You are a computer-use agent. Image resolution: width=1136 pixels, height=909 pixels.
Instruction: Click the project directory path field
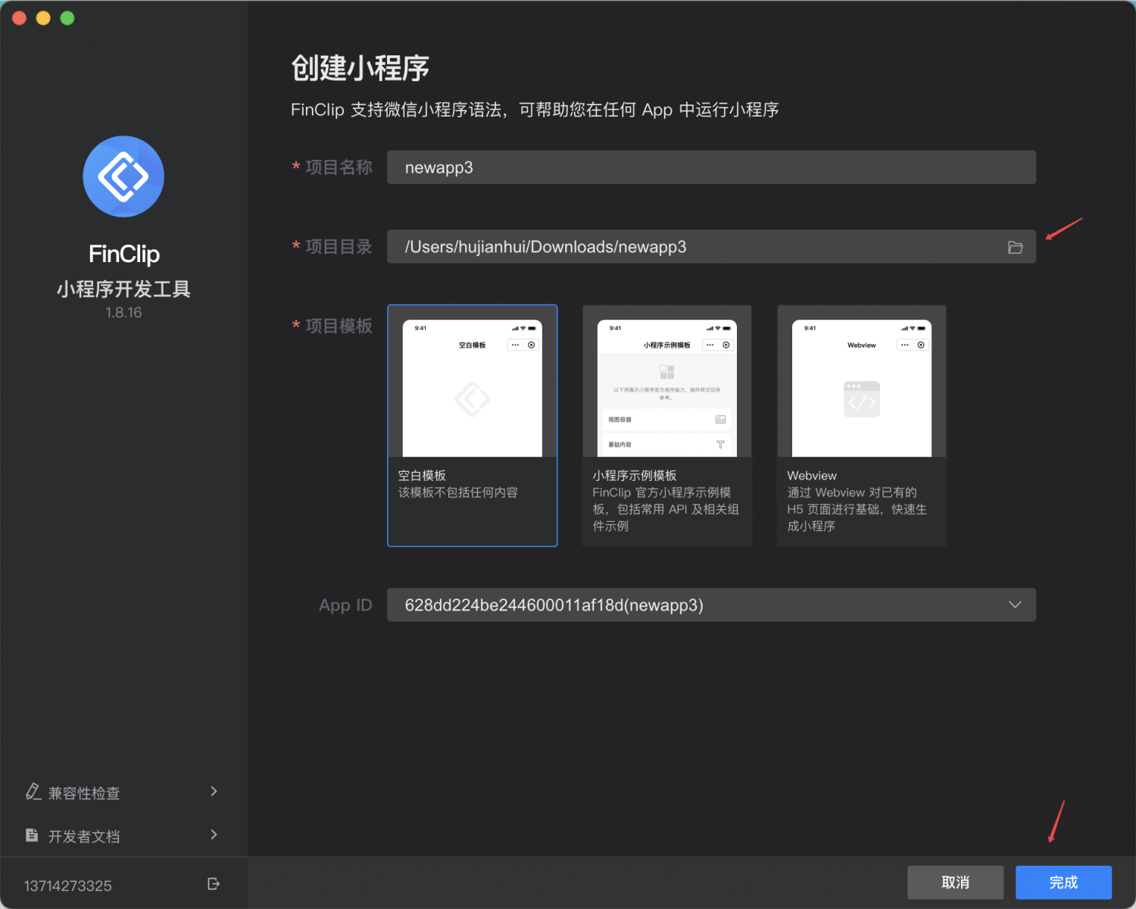pos(711,247)
